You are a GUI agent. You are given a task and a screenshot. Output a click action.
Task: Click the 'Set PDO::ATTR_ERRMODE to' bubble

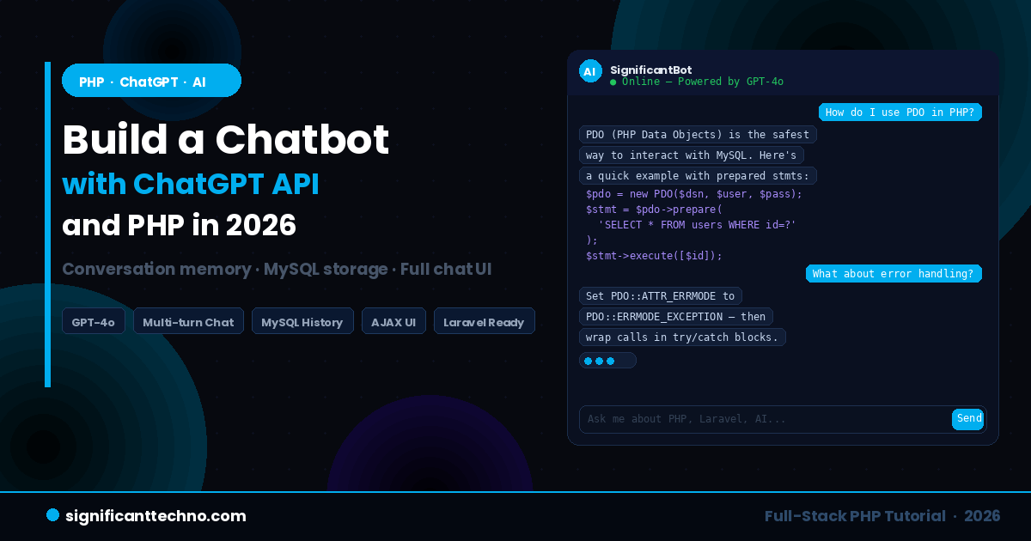click(661, 296)
